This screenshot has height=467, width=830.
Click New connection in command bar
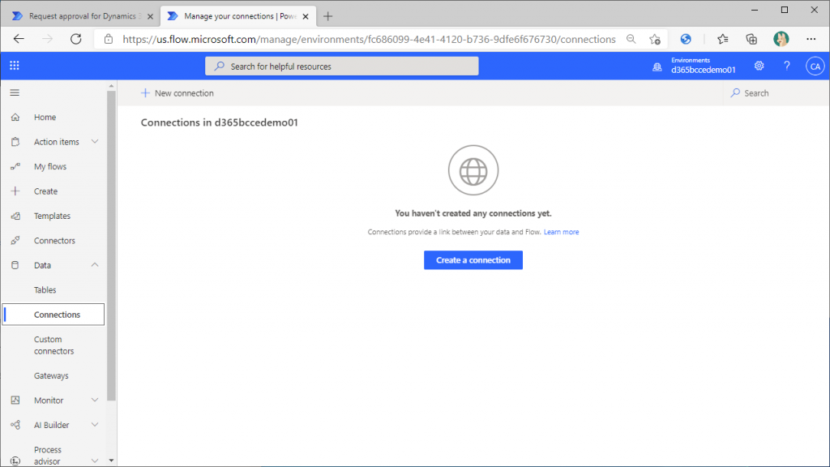click(178, 93)
